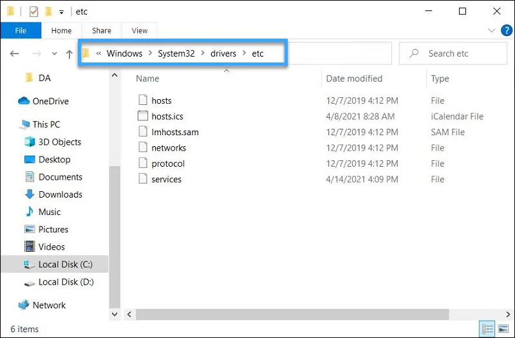Click the System32 breadcrumb in address bar
Screen dimensions: 515x338
pos(176,53)
